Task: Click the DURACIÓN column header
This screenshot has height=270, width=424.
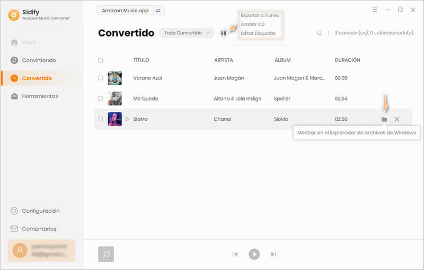Action: point(348,60)
